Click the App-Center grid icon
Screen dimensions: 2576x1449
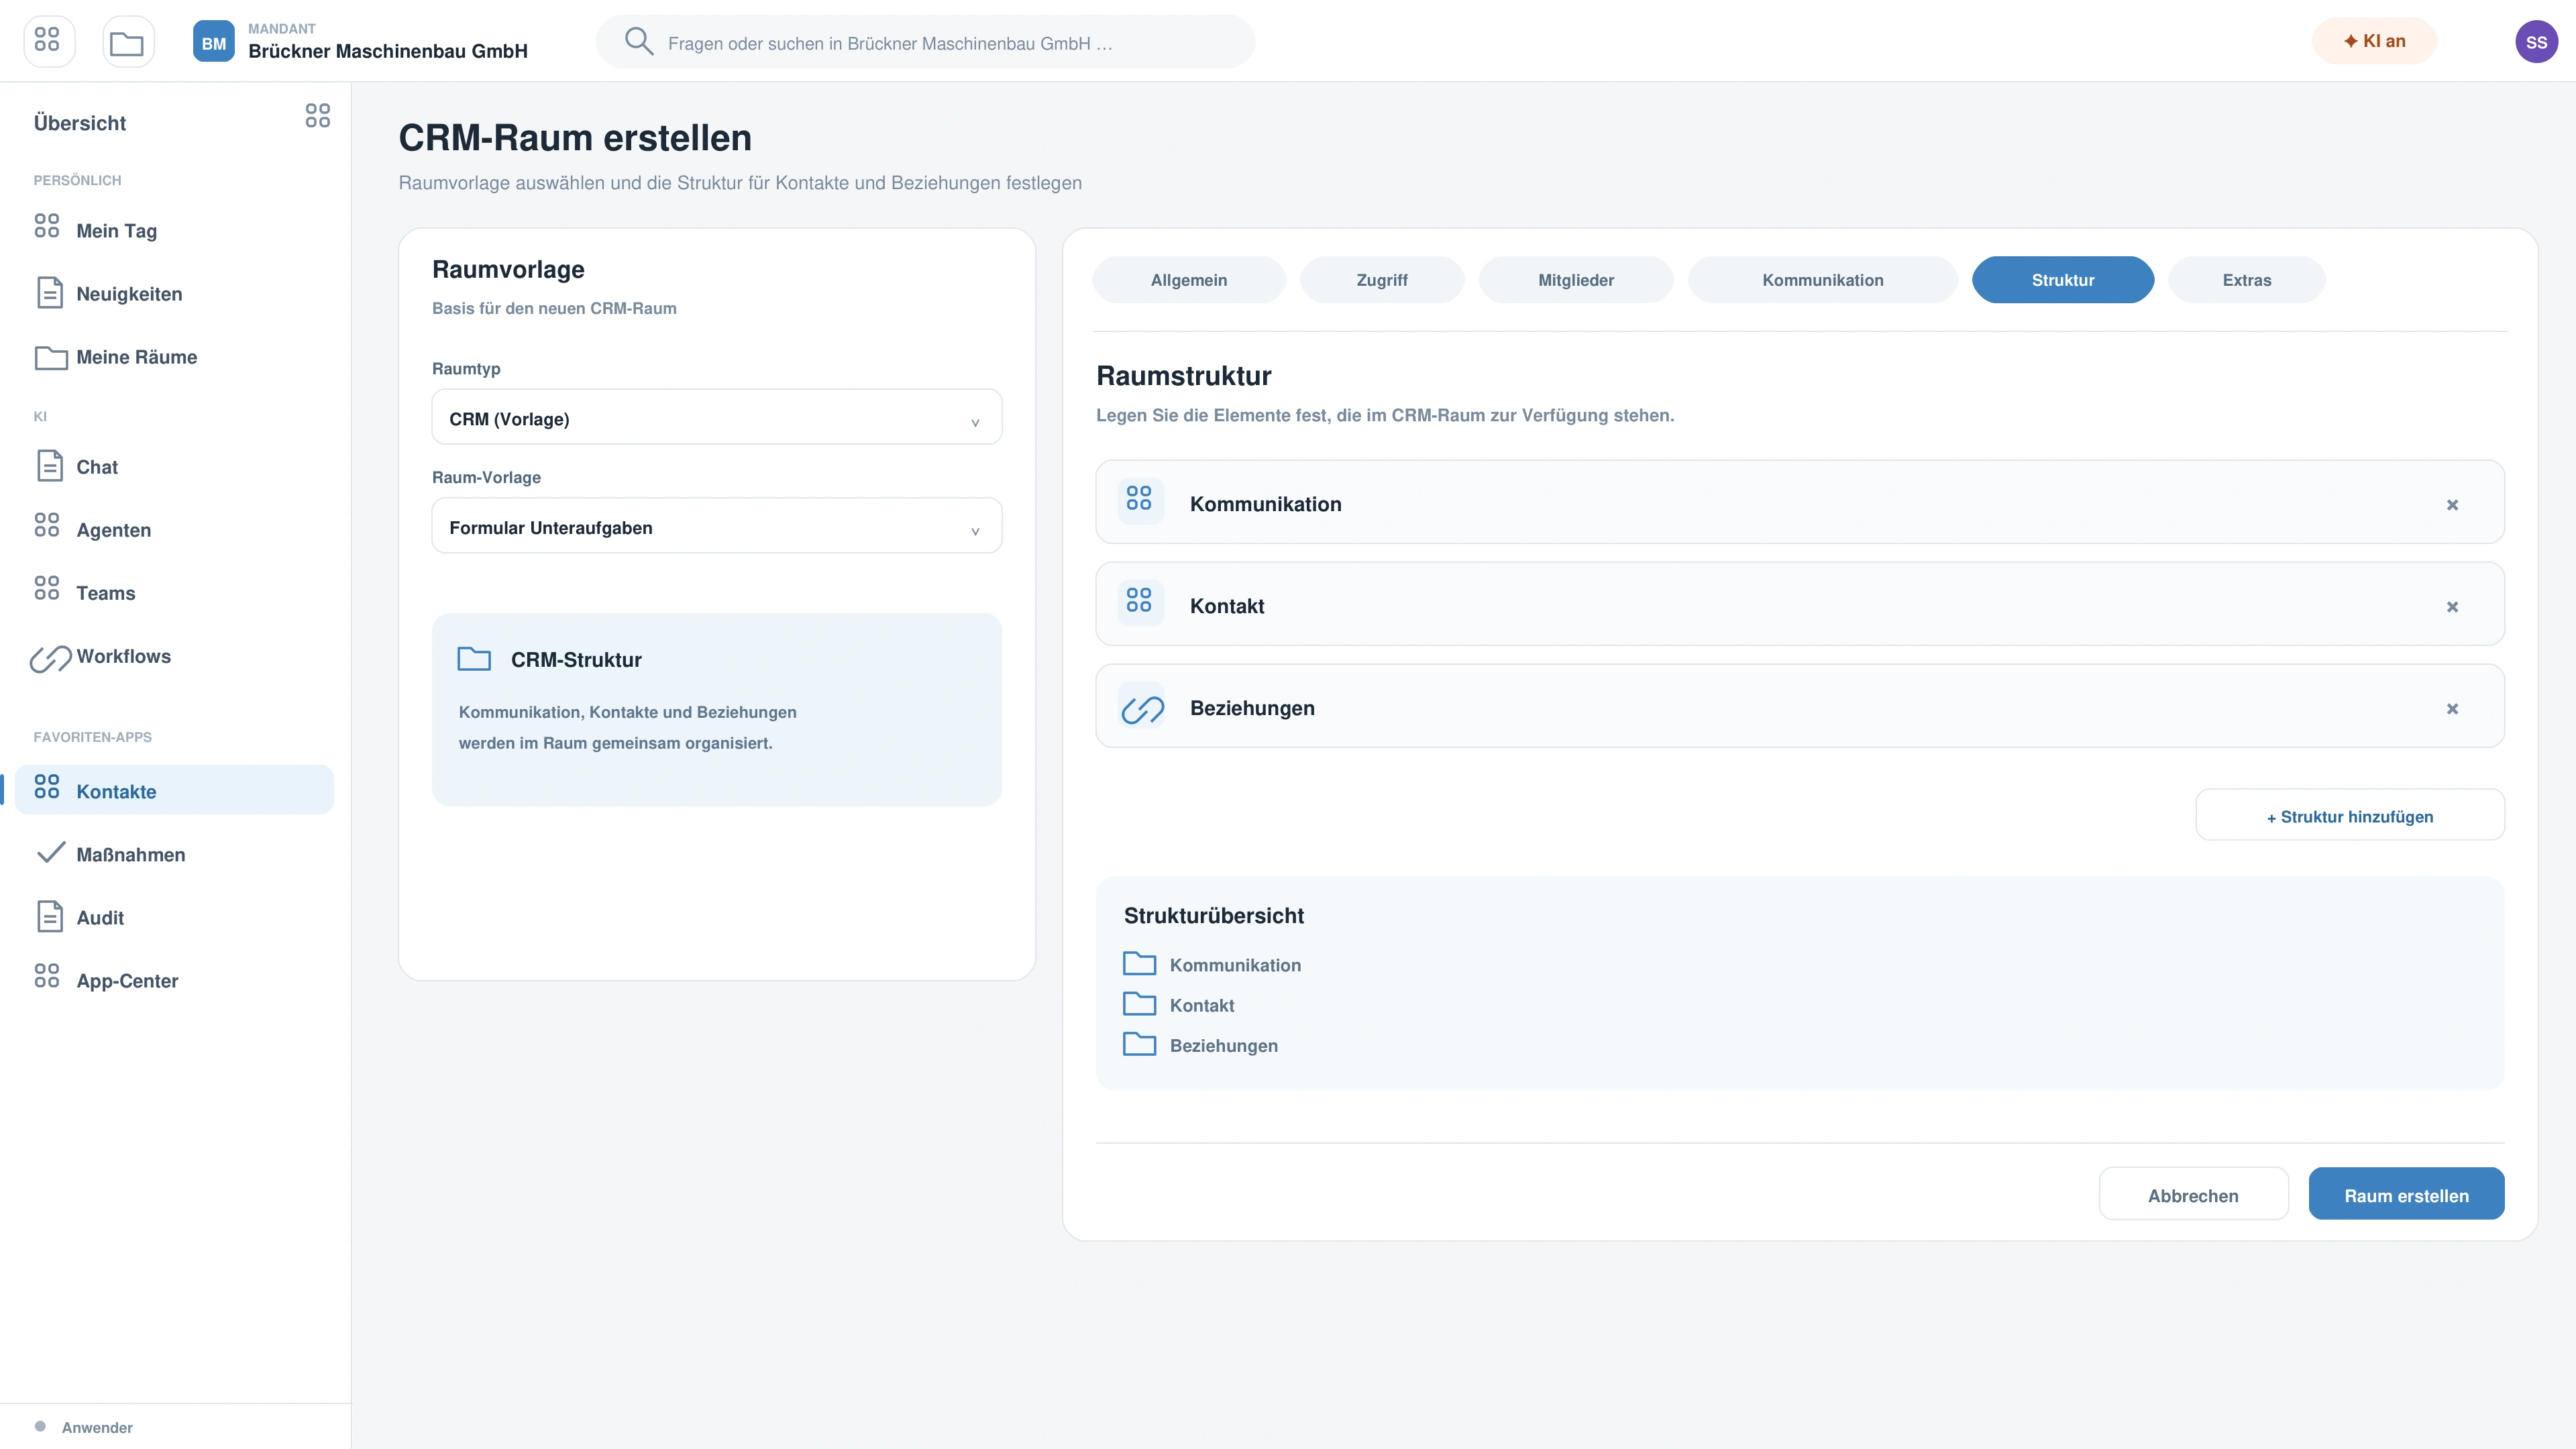(47, 975)
